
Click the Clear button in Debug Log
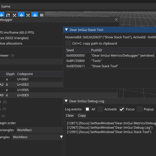[x=70, y=115]
